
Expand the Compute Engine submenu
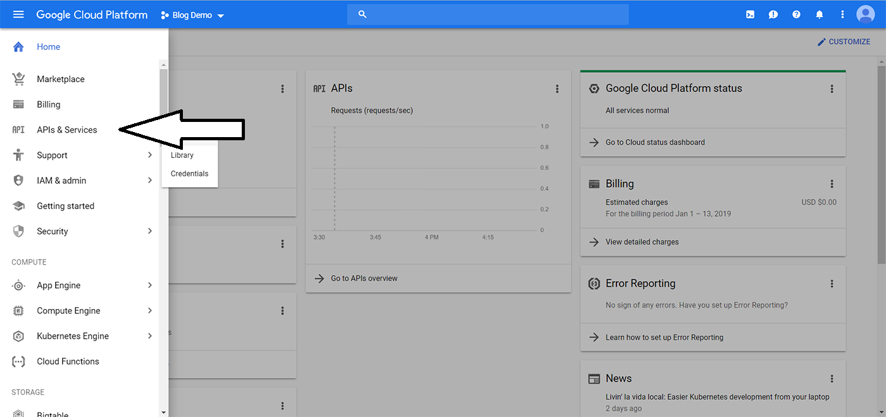[x=150, y=311]
